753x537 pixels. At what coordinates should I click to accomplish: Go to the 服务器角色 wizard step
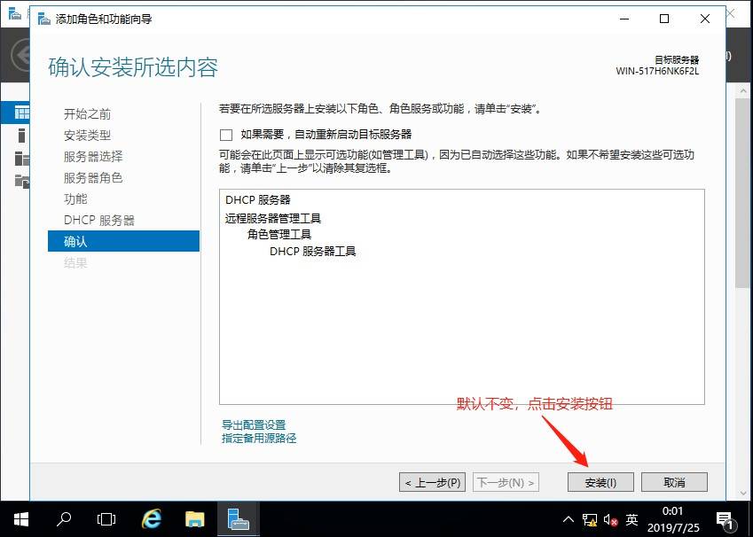(93, 177)
